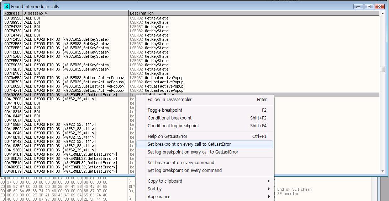Sort by the Destination column header
Viewport: 389px width, 201px height.
tap(254, 13)
